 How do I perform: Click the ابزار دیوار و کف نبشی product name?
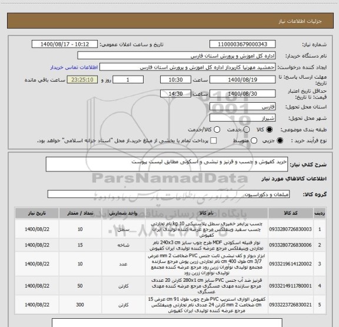pyautogui.click(x=207, y=264)
